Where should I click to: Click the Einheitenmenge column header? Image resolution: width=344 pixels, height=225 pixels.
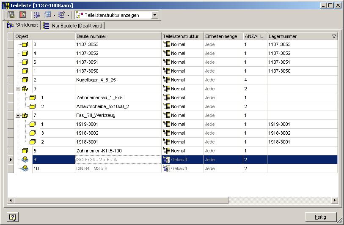click(223, 36)
